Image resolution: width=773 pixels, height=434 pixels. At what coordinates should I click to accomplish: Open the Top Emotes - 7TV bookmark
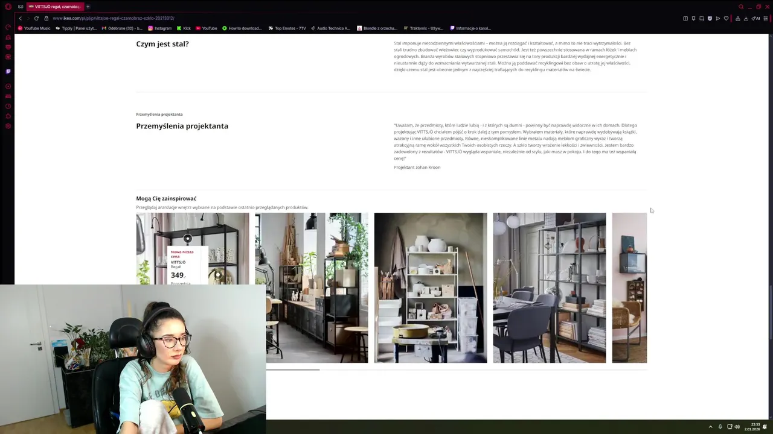click(287, 28)
